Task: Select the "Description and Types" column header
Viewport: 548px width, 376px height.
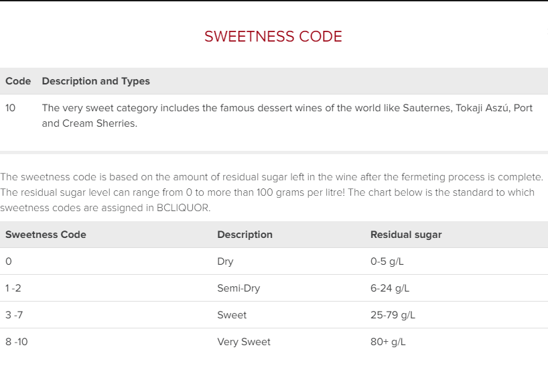Action: 96,81
